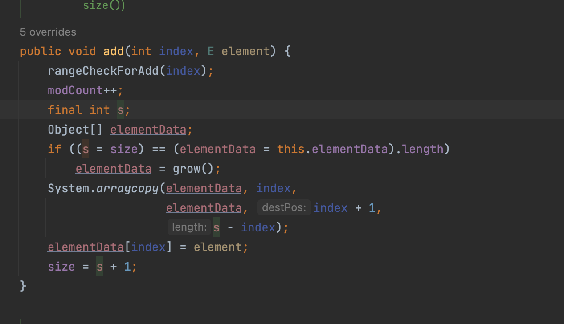Click the Object[] type declaration
Image resolution: width=564 pixels, height=324 pixels.
75,130
